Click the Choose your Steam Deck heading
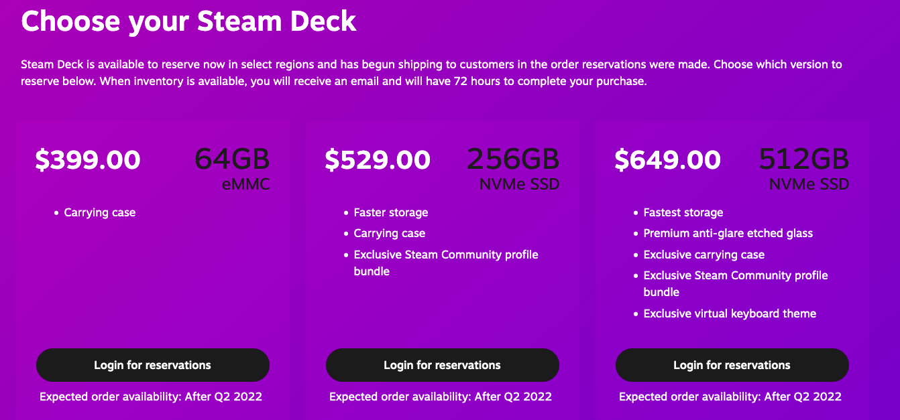900x420 pixels. point(188,21)
